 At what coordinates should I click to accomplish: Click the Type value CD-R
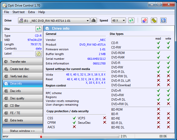point(38,36)
